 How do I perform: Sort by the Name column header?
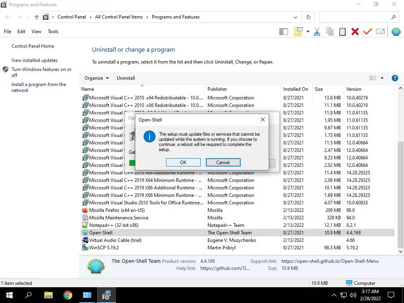click(x=142, y=89)
